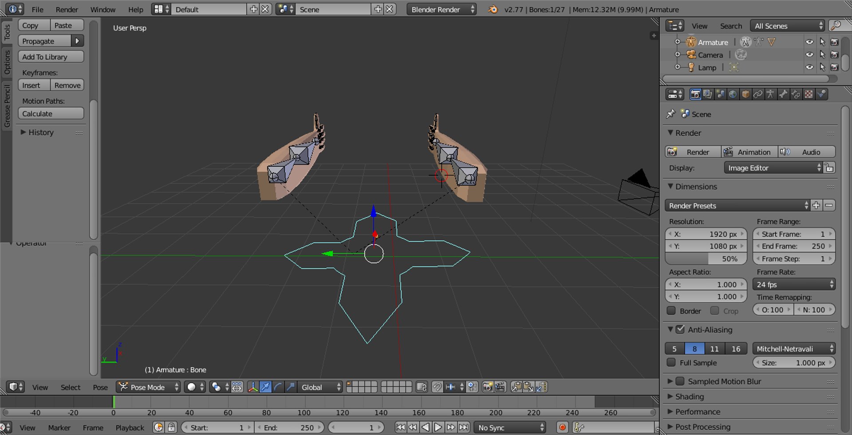Select anti-aliasing samples 16
The height and width of the screenshot is (435, 852).
(736, 349)
